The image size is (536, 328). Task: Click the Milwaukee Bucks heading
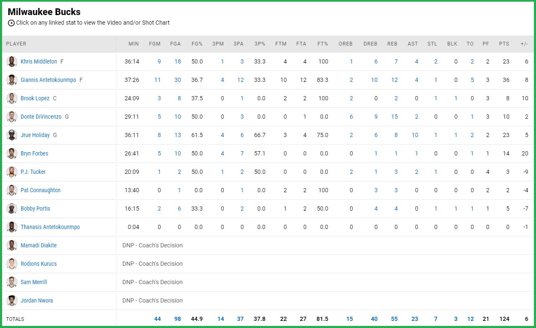pyautogui.click(x=44, y=12)
